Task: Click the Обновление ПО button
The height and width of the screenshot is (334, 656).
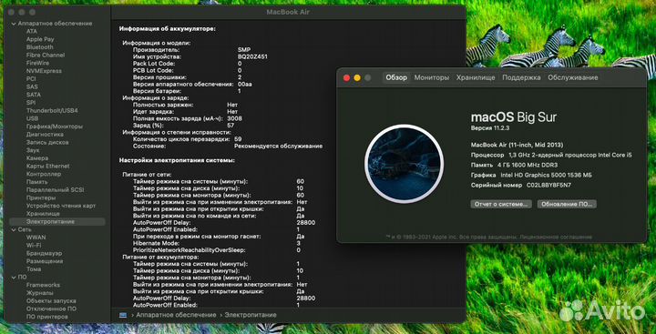Action: click(x=567, y=205)
